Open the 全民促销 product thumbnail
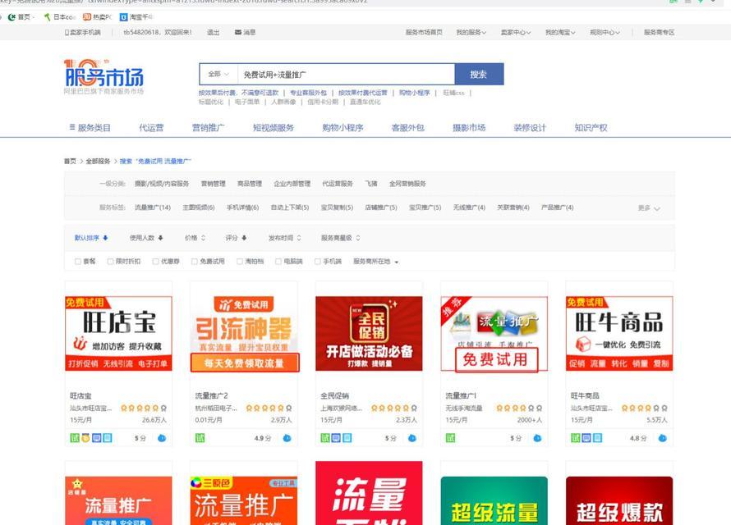 369,334
